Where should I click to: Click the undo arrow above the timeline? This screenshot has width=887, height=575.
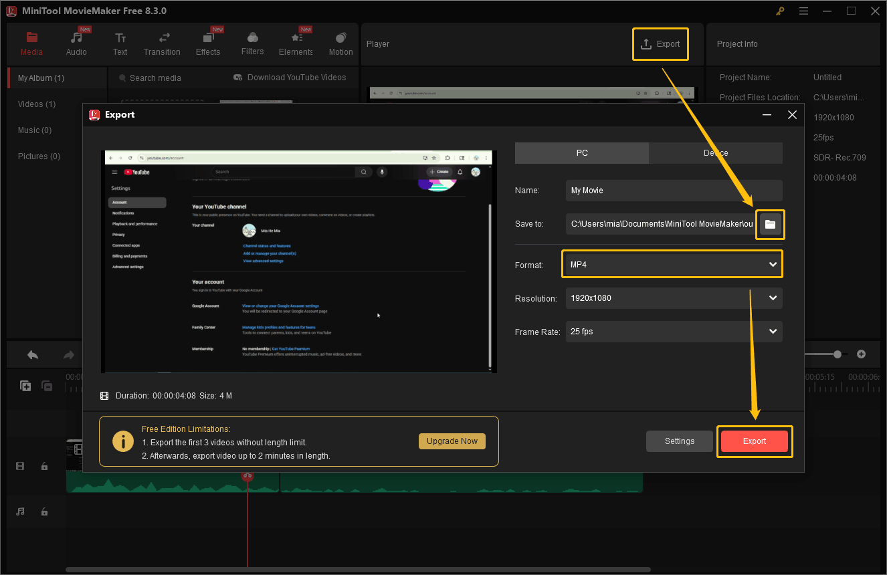pos(33,354)
